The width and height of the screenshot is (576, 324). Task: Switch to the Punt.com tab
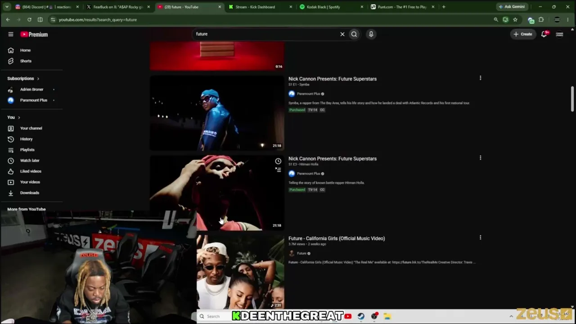[402, 7]
